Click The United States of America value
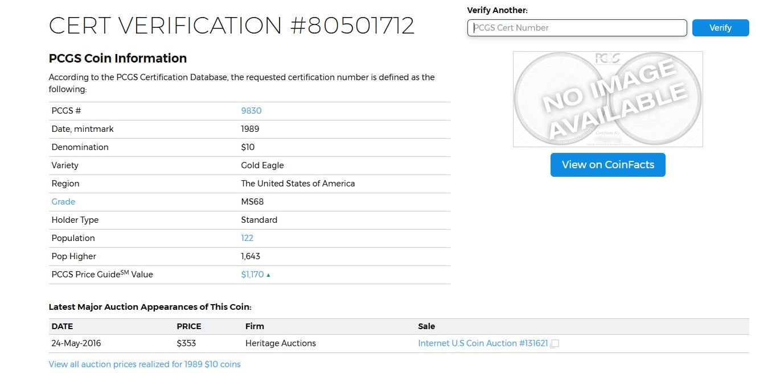This screenshot has width=780, height=378. coord(298,184)
